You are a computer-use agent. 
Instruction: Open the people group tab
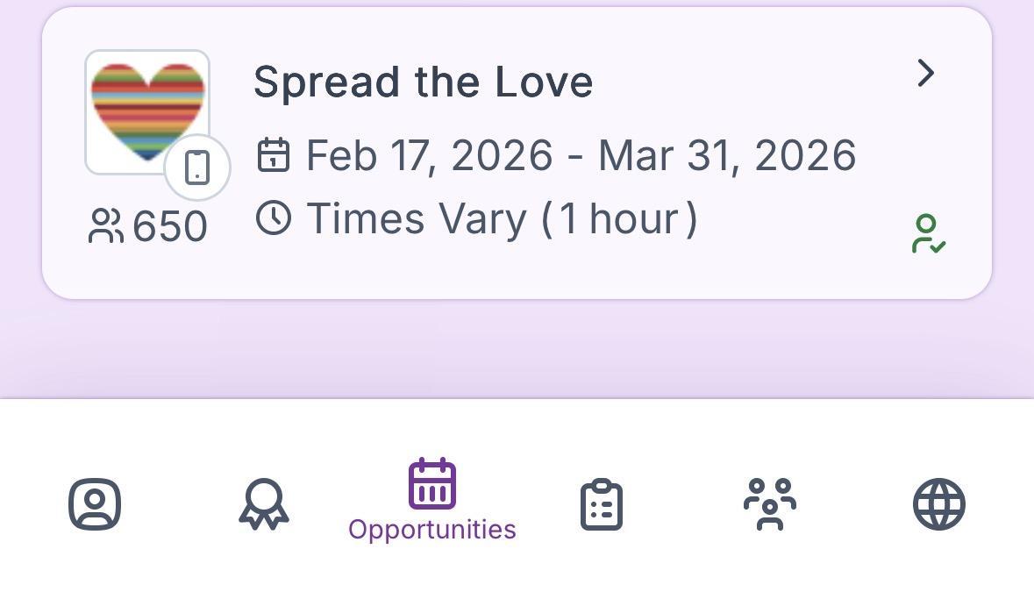click(x=770, y=504)
